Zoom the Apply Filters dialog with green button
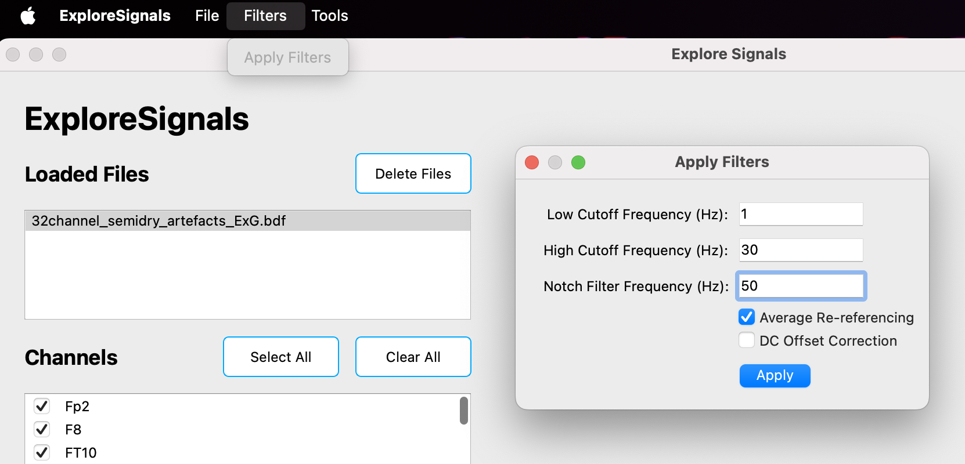The width and height of the screenshot is (965, 464). (x=578, y=162)
